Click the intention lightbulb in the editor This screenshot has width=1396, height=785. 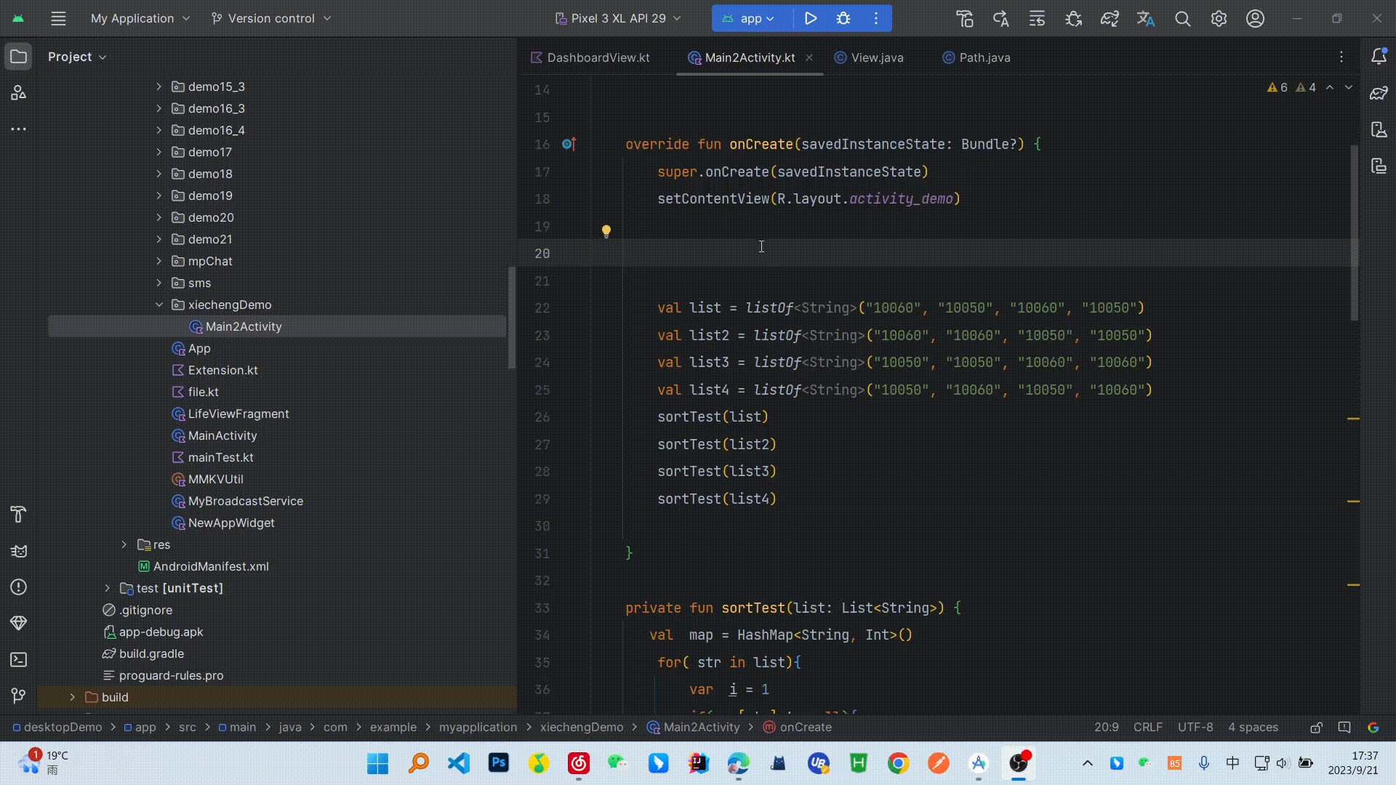click(x=606, y=232)
